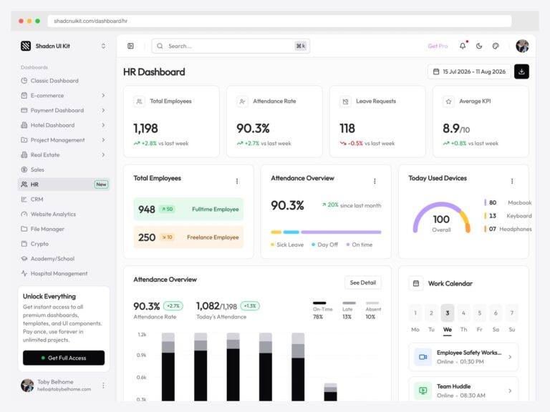Open Attendance Overview panel options menu
Screen dimensions: 550x412
tap(375, 181)
